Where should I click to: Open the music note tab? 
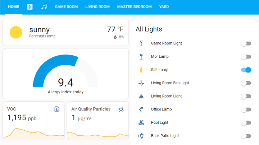44,7
